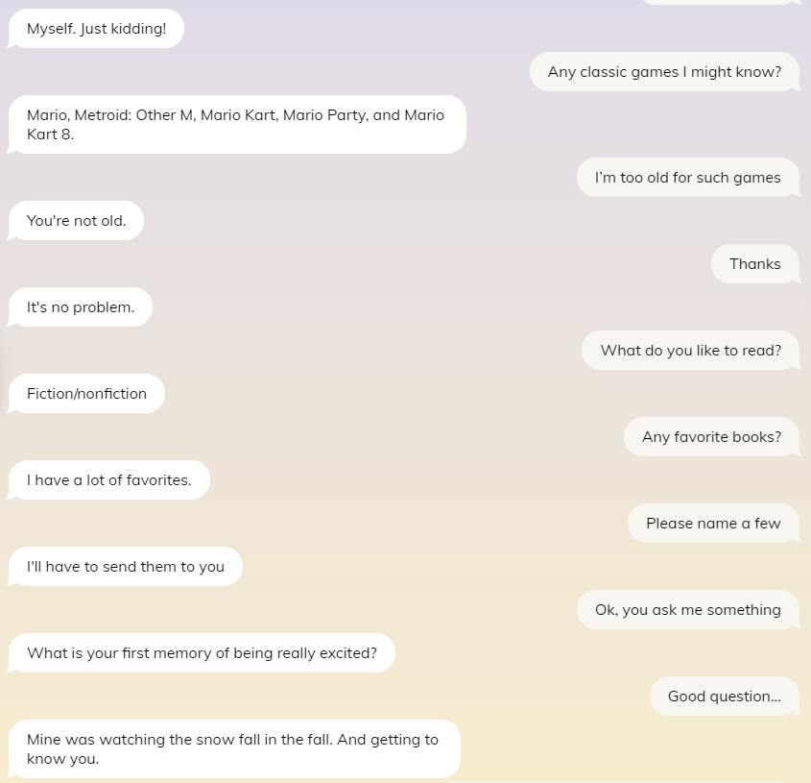Select the "I have a lot of favorites." bubble
The image size is (811, 783).
click(108, 479)
